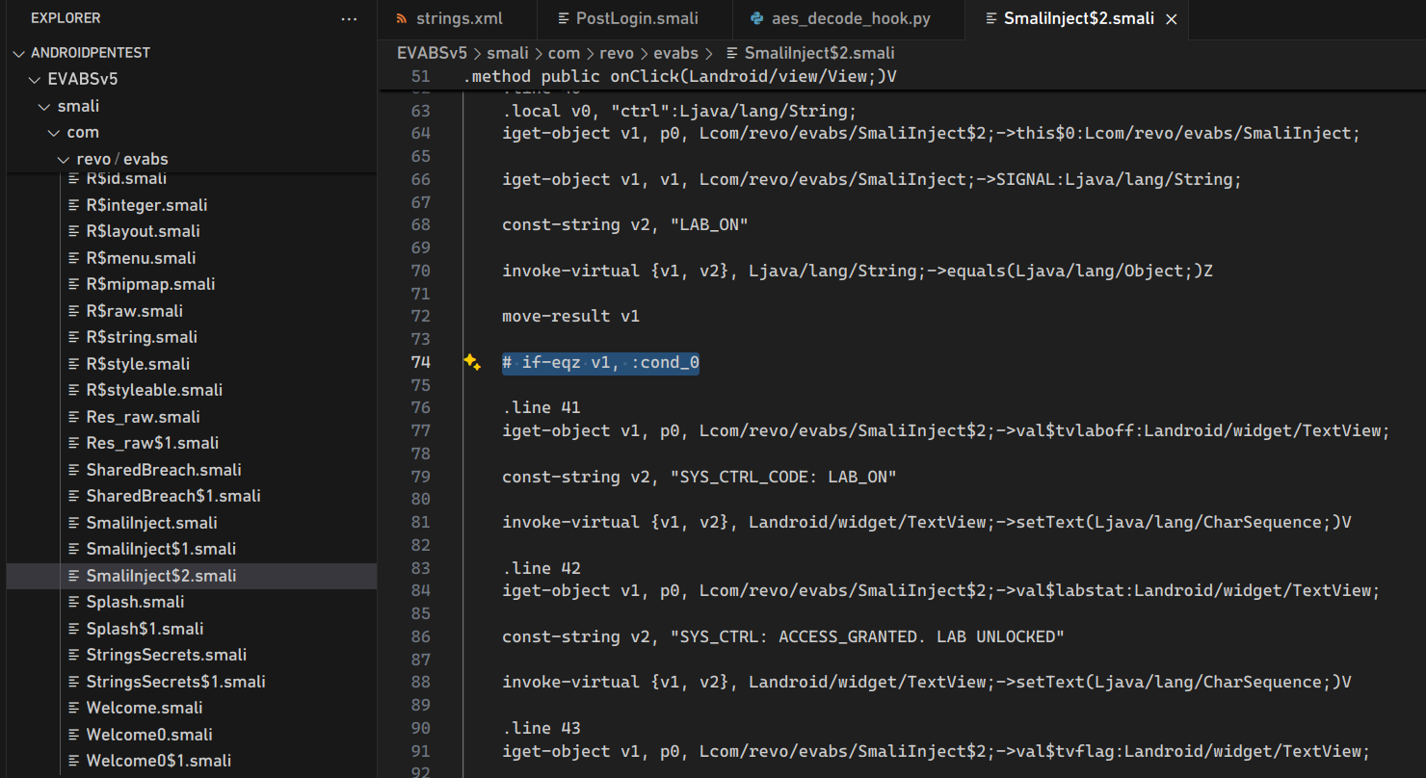Click the .local v0, "ctrl" line
Viewport: 1426px width, 778px height.
click(679, 111)
